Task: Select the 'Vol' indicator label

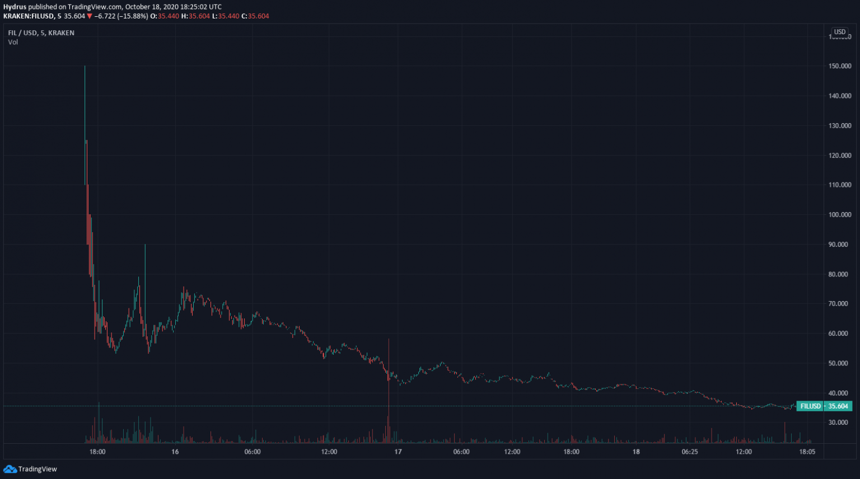Action: point(13,42)
